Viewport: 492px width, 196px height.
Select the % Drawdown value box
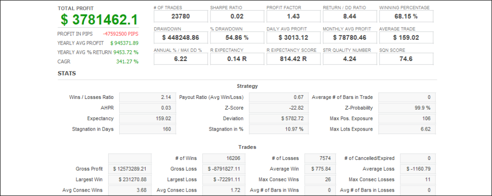tap(236, 37)
